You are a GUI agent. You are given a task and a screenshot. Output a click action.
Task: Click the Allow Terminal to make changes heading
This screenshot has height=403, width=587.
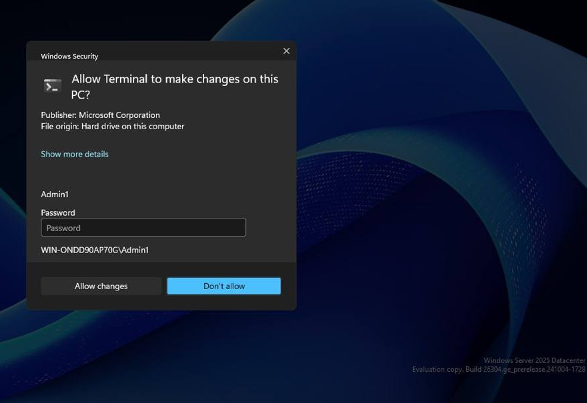175,87
